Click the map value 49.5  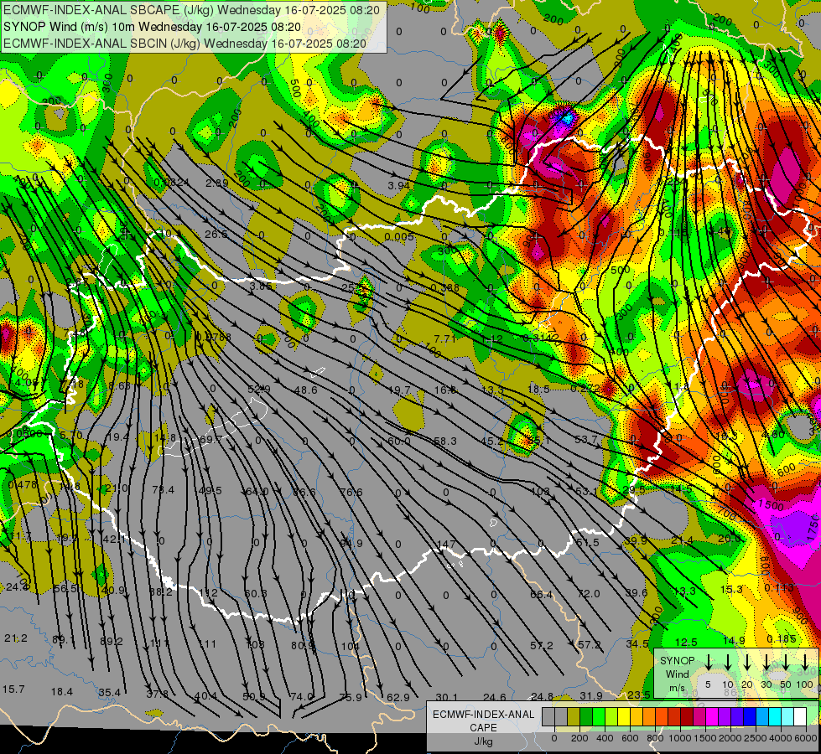click(210, 490)
